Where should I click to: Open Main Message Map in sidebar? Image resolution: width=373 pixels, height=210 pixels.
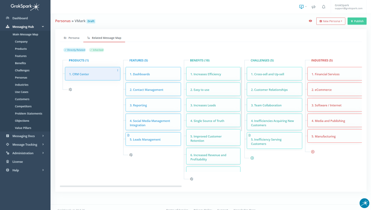click(x=25, y=34)
